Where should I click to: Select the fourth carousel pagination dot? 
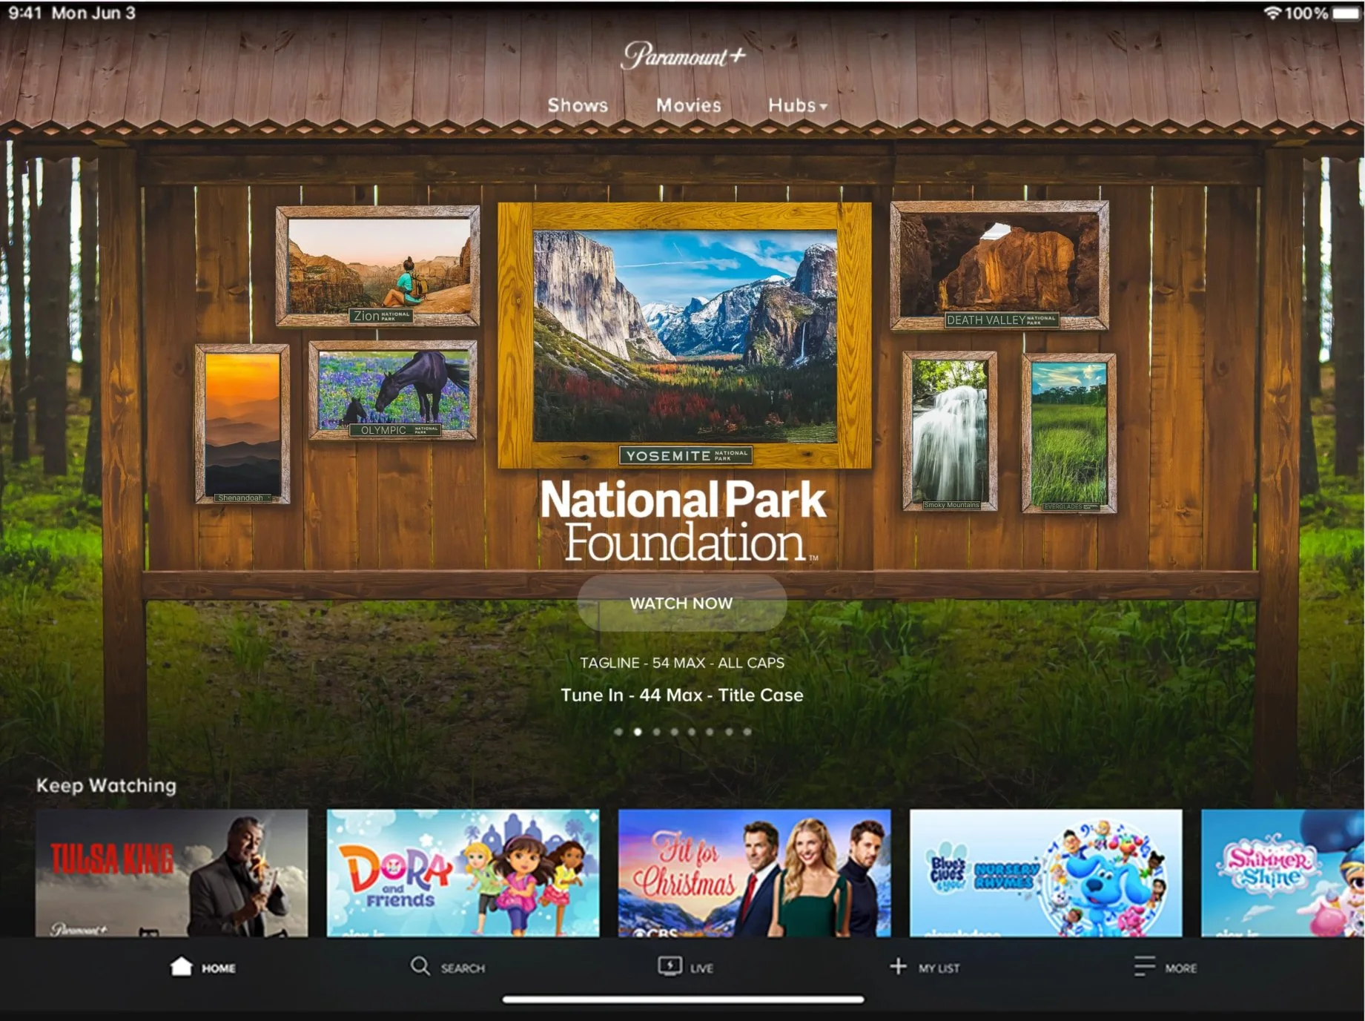[x=674, y=731]
